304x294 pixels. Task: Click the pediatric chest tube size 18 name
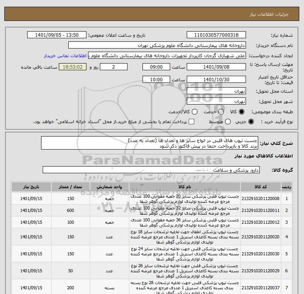click(x=185, y=237)
